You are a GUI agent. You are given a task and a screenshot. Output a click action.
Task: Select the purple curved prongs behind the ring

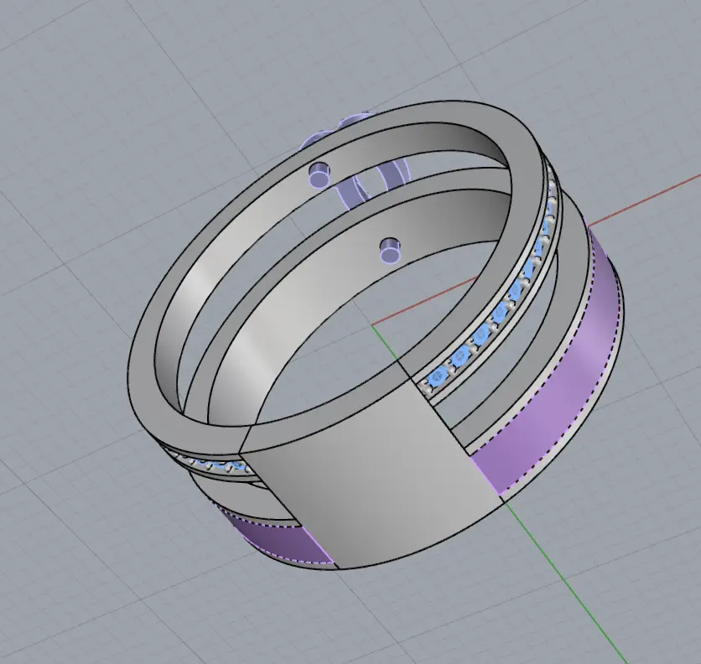[373, 184]
